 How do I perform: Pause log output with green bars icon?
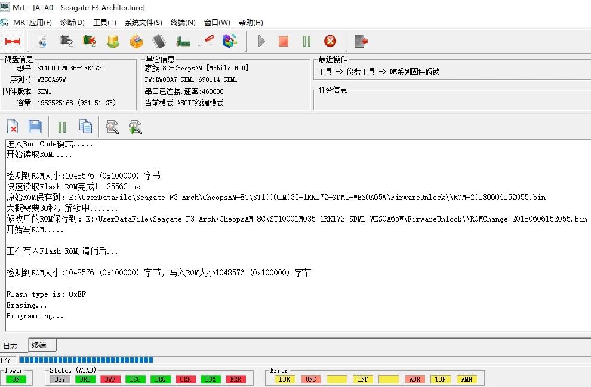[62, 127]
